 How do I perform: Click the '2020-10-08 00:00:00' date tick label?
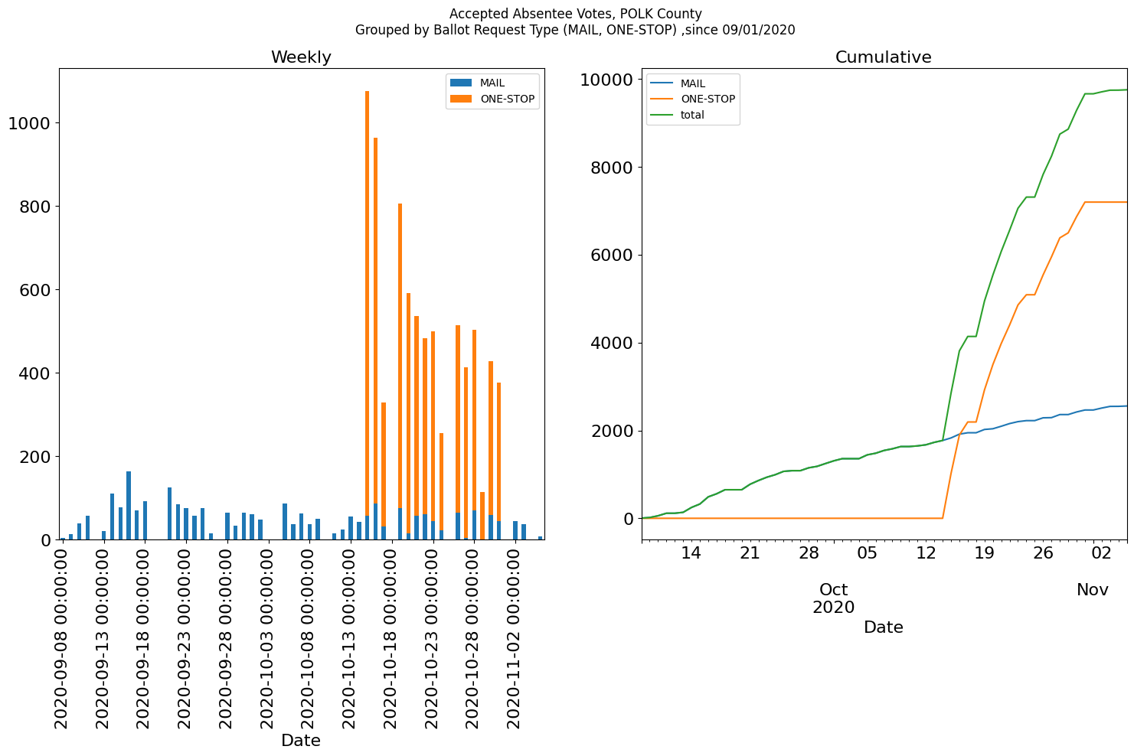(309, 639)
